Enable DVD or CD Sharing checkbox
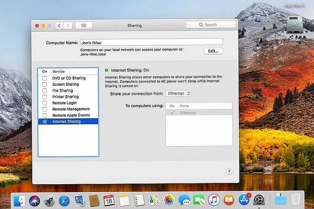314x209 pixels. pos(45,78)
